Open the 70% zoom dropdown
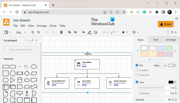 tap(21, 33)
